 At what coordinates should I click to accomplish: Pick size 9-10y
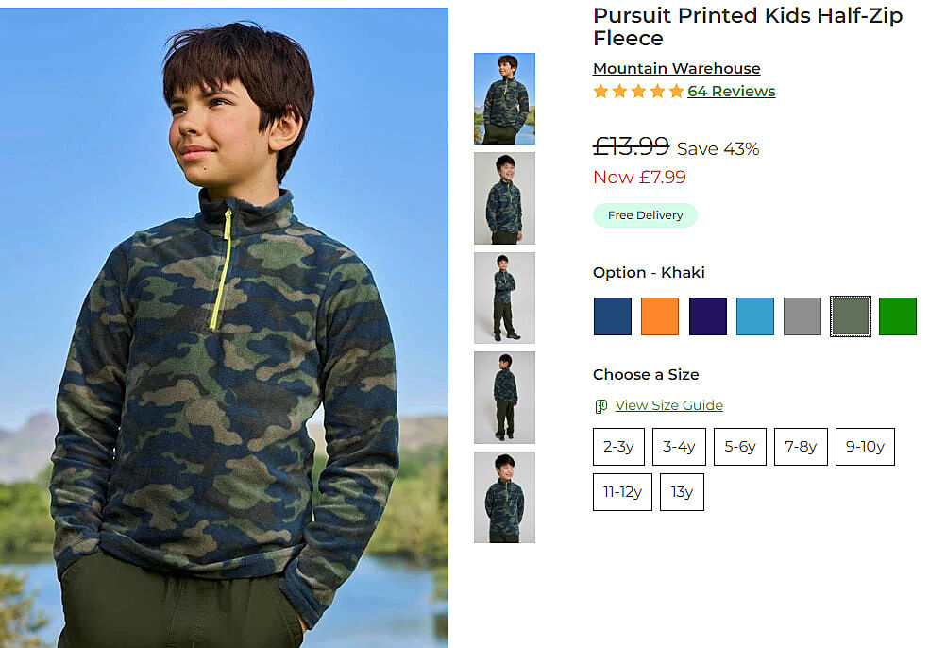865,447
